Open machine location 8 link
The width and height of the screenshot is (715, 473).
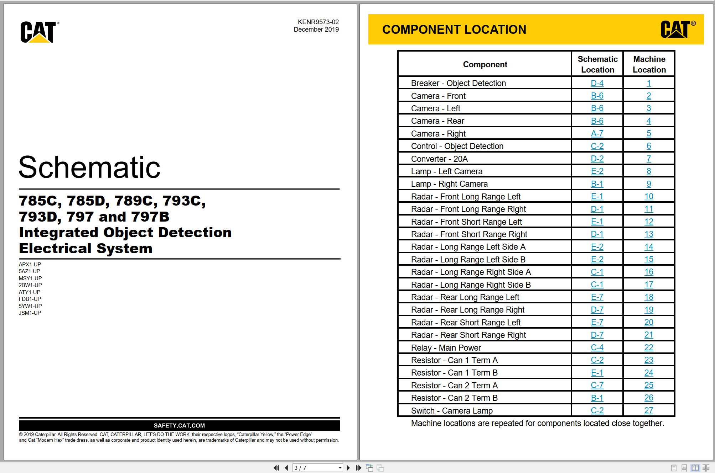coord(649,171)
